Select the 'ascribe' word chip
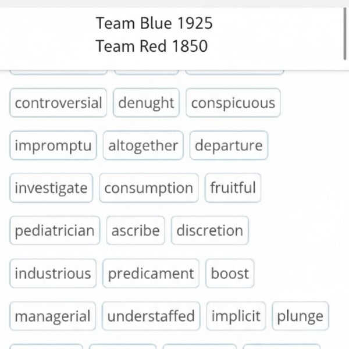The width and height of the screenshot is (349, 349). (136, 230)
